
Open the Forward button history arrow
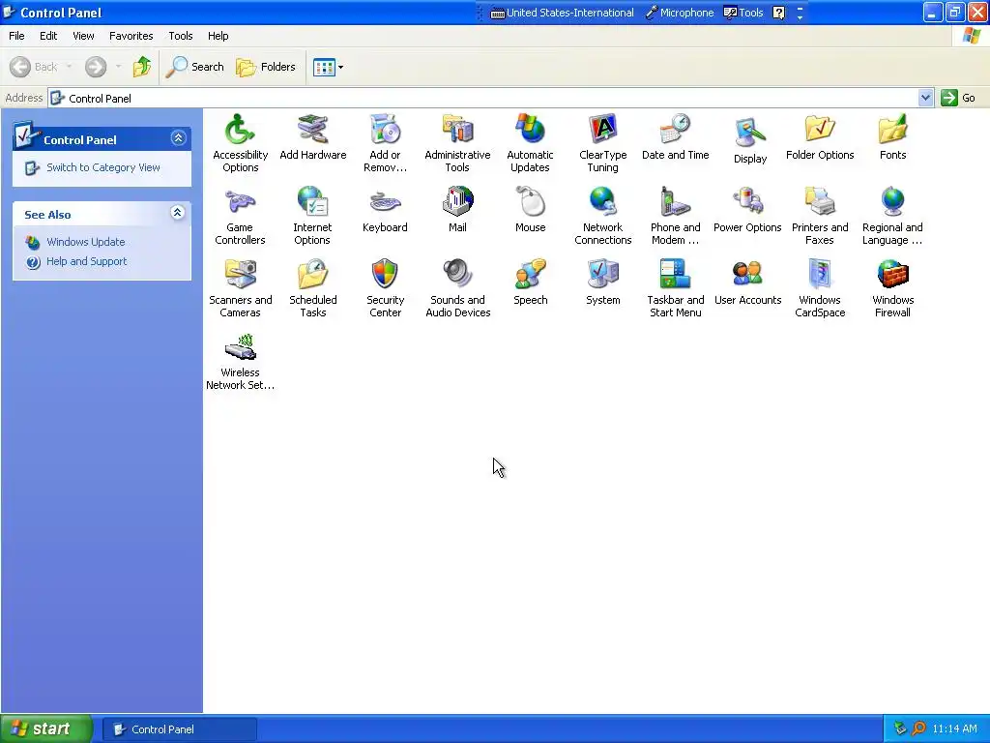[x=118, y=67]
